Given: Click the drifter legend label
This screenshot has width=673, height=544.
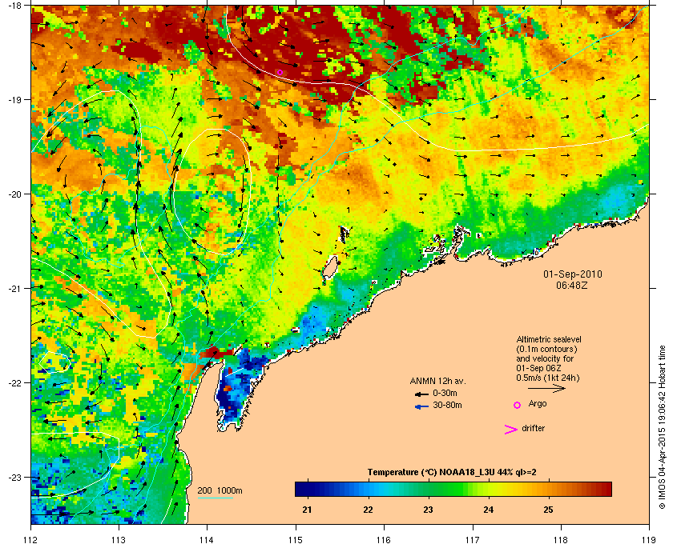Looking at the screenshot, I should 533,428.
